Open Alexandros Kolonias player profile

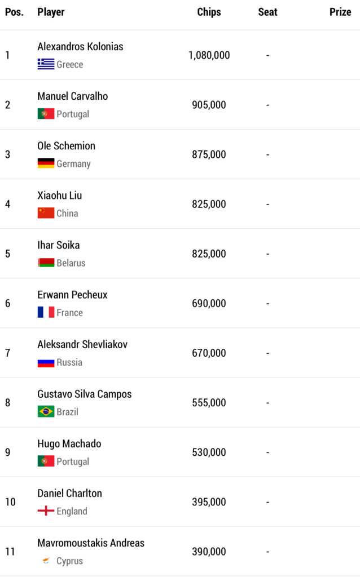[x=80, y=47]
